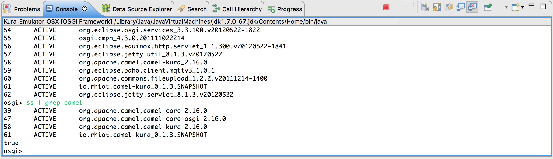Toggle show console on standard output change
The height and width of the screenshot is (159, 553).
pyautogui.click(x=460, y=7)
